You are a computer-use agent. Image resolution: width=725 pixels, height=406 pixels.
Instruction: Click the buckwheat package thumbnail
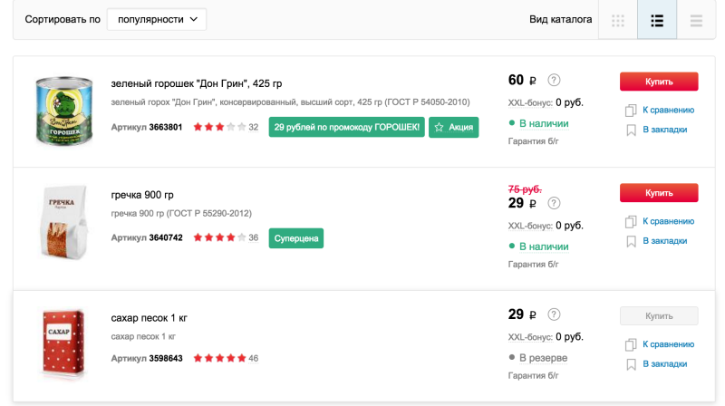pyautogui.click(x=64, y=222)
